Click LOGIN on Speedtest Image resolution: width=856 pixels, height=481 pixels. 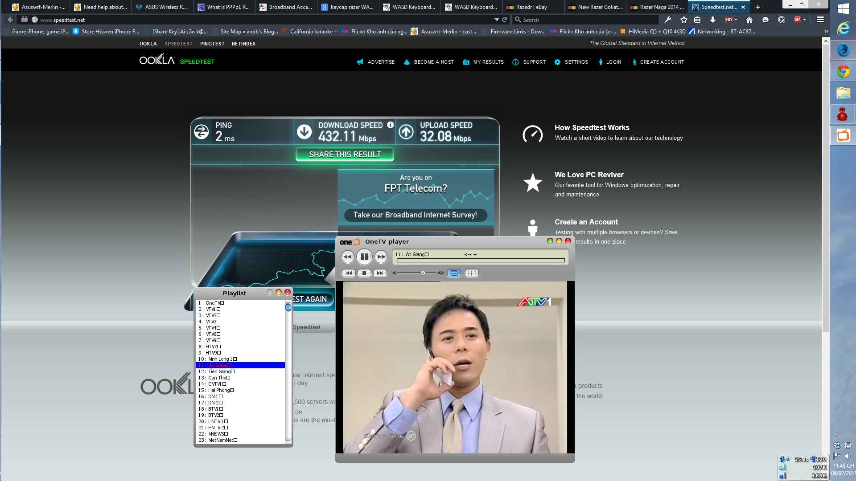coord(609,62)
